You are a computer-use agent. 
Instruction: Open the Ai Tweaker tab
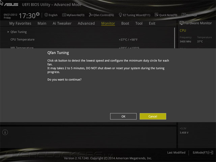[62, 23]
